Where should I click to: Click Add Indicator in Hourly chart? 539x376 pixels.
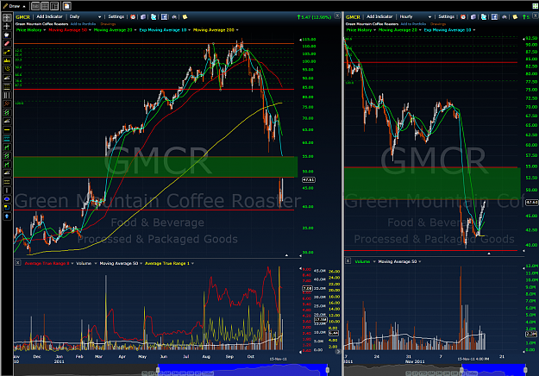(x=379, y=16)
